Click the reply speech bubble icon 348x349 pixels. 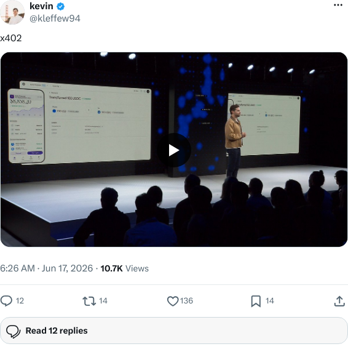pyautogui.click(x=6, y=301)
